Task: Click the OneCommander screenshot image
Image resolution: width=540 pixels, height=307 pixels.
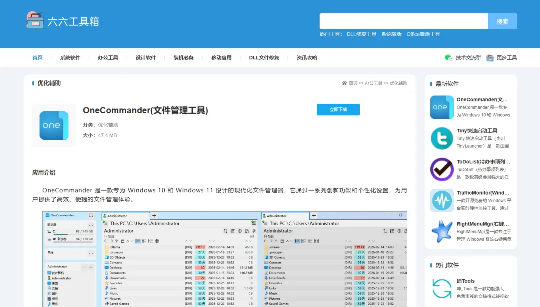Action: click(x=225, y=259)
